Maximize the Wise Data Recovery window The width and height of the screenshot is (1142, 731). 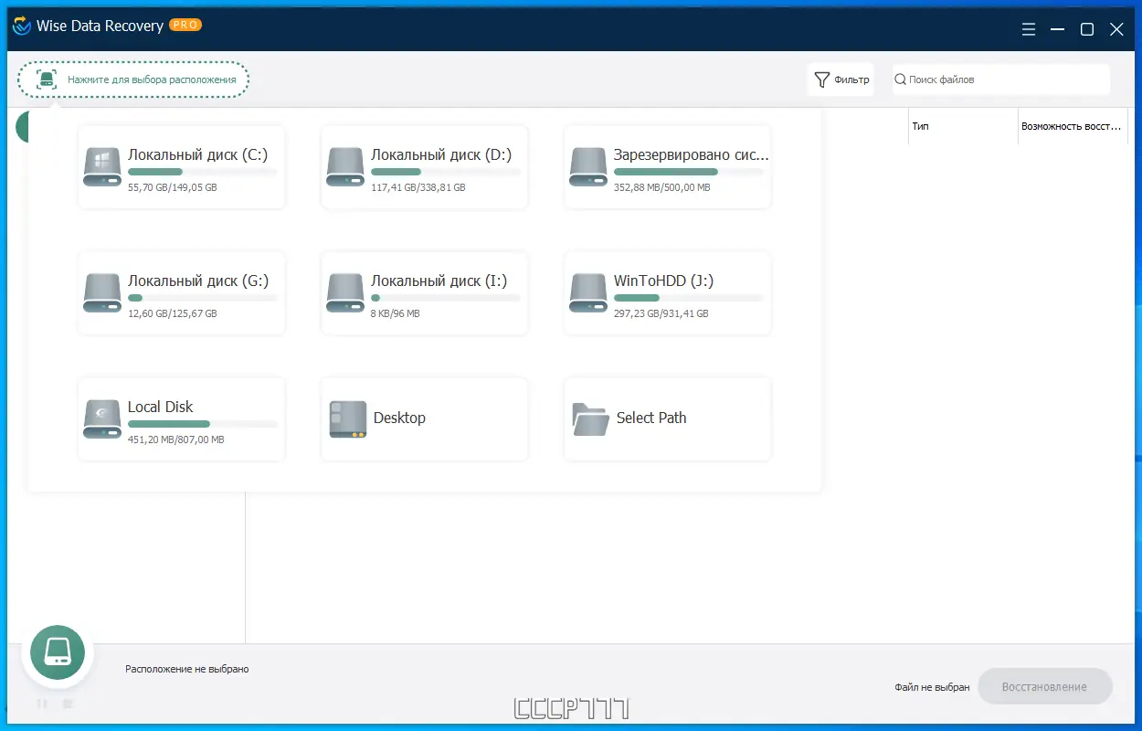tap(1087, 29)
